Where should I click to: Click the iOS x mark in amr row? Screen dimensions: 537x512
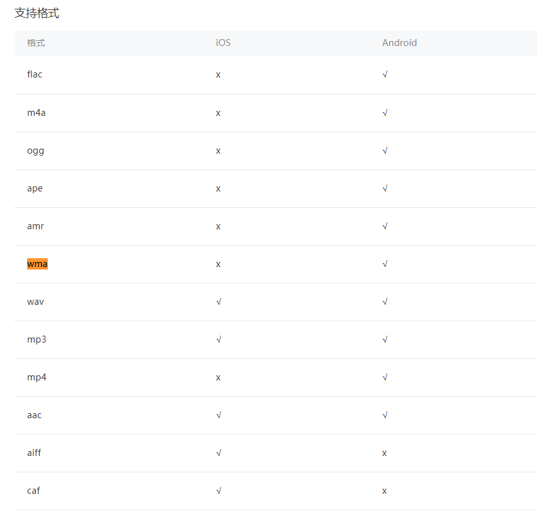(x=218, y=227)
